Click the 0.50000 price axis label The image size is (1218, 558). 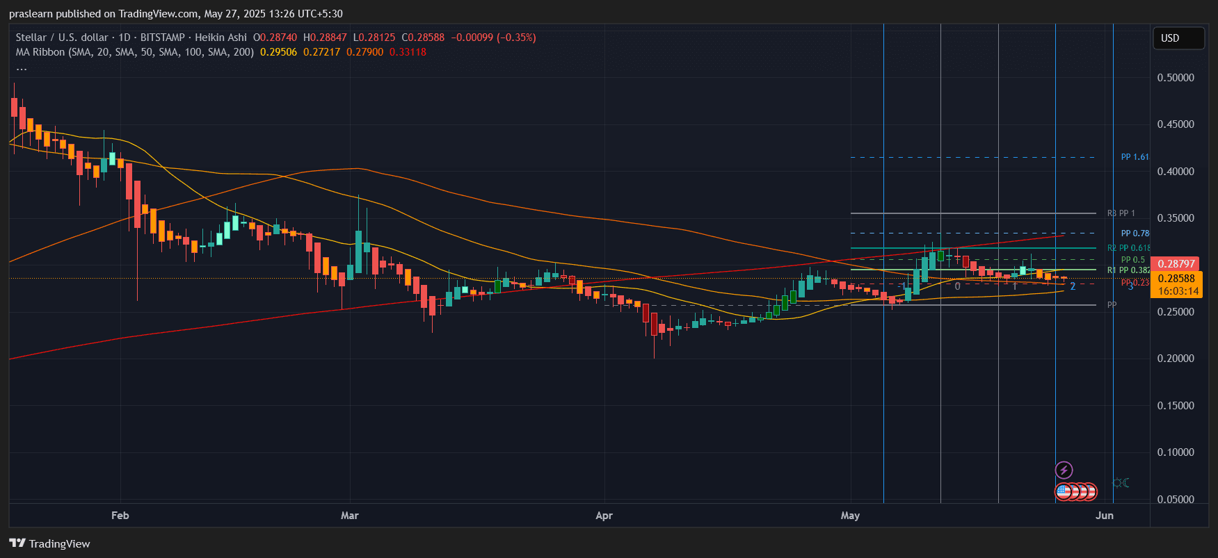coord(1176,78)
